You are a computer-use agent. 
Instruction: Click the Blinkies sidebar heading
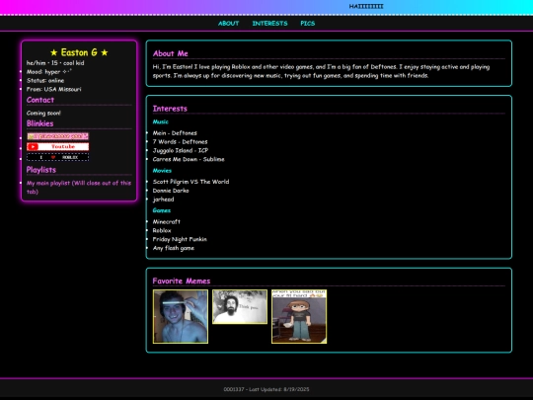pos(40,123)
